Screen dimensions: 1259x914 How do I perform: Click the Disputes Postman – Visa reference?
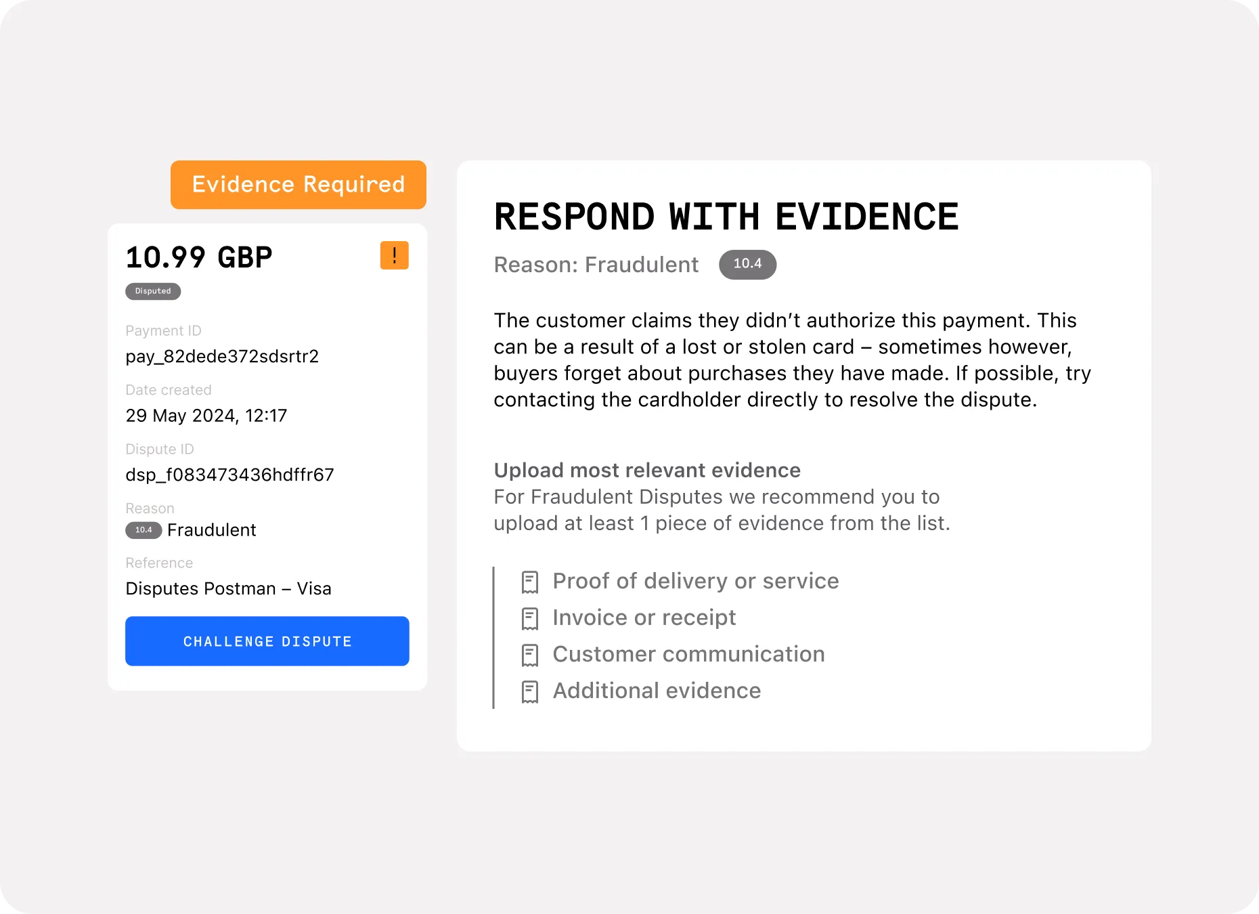tap(229, 588)
